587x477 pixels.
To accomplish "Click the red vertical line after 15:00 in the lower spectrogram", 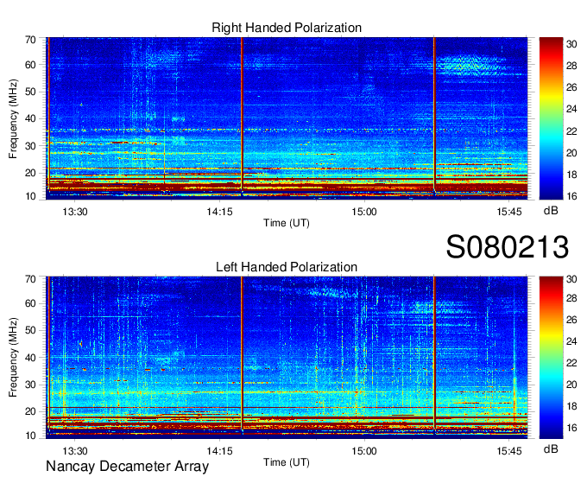I will tap(434, 354).
